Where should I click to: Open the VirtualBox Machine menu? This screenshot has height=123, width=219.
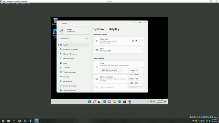click(8, 4)
